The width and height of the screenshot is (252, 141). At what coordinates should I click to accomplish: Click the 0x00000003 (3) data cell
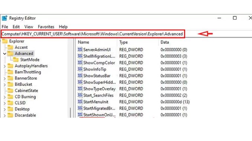(x=174, y=56)
